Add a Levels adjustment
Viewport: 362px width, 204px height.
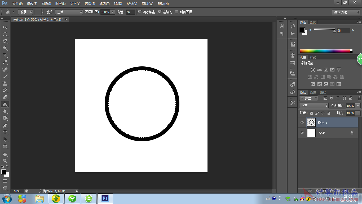[x=319, y=70]
